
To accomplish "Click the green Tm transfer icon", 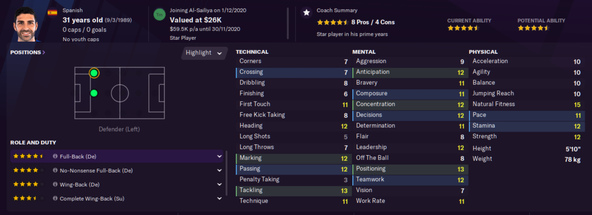I will [x=160, y=14].
